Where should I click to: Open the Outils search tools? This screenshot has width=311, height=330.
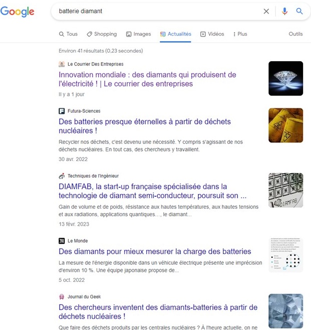pos(295,34)
